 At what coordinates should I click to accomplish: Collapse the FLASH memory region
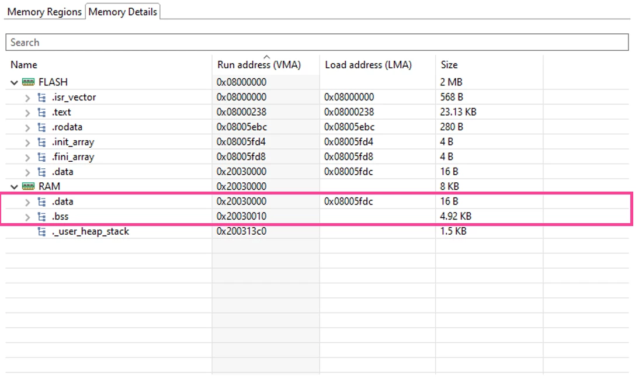[14, 82]
